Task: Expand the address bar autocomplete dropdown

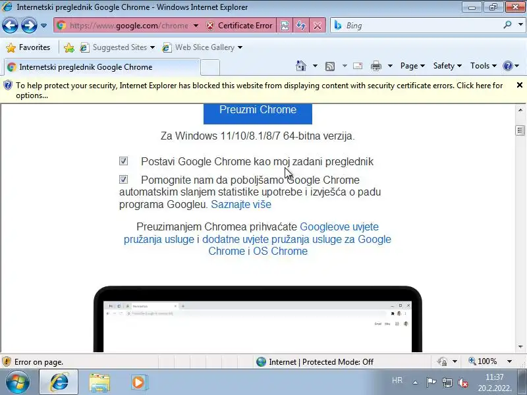Action: (196, 26)
